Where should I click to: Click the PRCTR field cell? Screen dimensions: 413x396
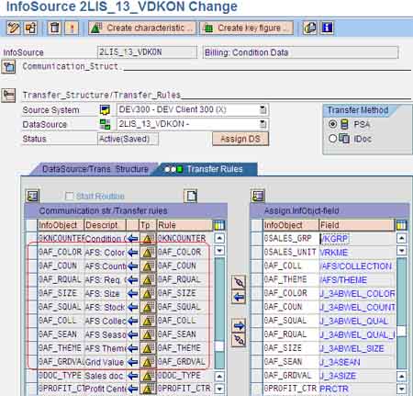point(357,389)
